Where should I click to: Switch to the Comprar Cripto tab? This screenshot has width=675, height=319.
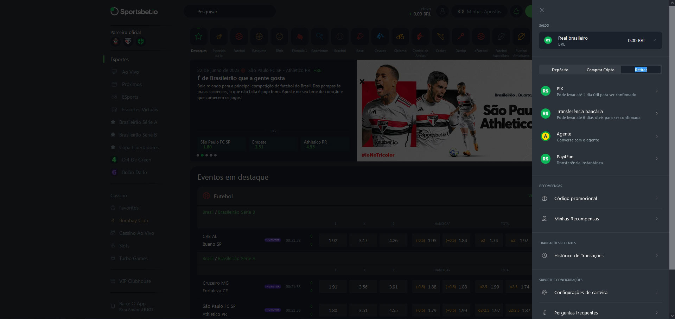[x=600, y=70]
